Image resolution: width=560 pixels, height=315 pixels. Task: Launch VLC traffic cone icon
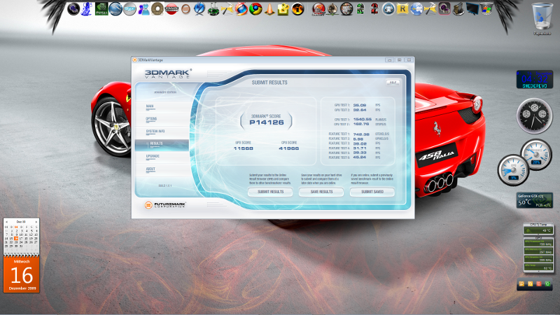pos(270,9)
